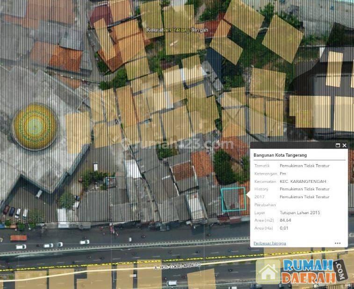Click the orange truck on the road
The height and width of the screenshot is (289, 354).
18,238
